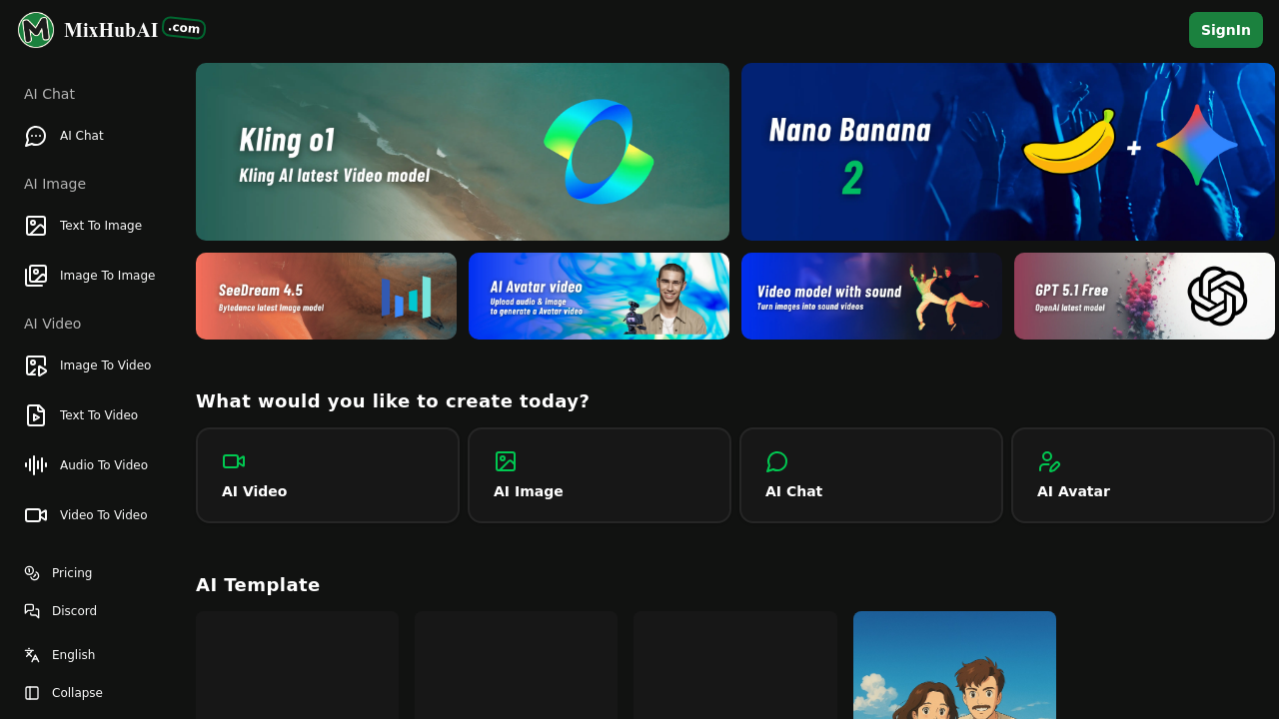Screen dimensions: 1279x719
Task: Open Pricing via its sidebar icon
Action: click(x=31, y=572)
